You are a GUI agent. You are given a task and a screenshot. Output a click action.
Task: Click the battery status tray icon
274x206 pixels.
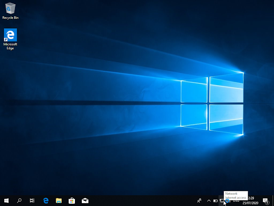point(215,201)
